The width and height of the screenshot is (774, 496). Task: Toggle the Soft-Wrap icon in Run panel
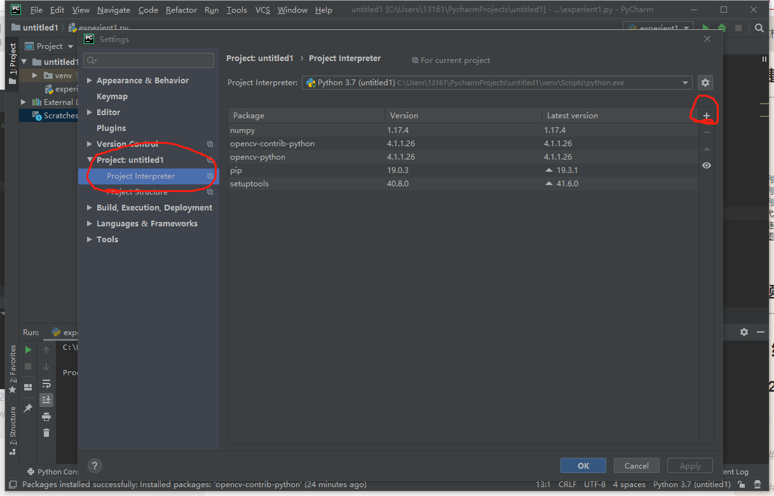tap(46, 383)
